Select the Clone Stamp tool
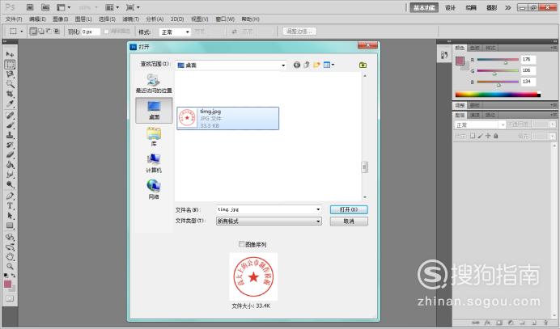This screenshot has width=560, height=329. click(x=10, y=135)
